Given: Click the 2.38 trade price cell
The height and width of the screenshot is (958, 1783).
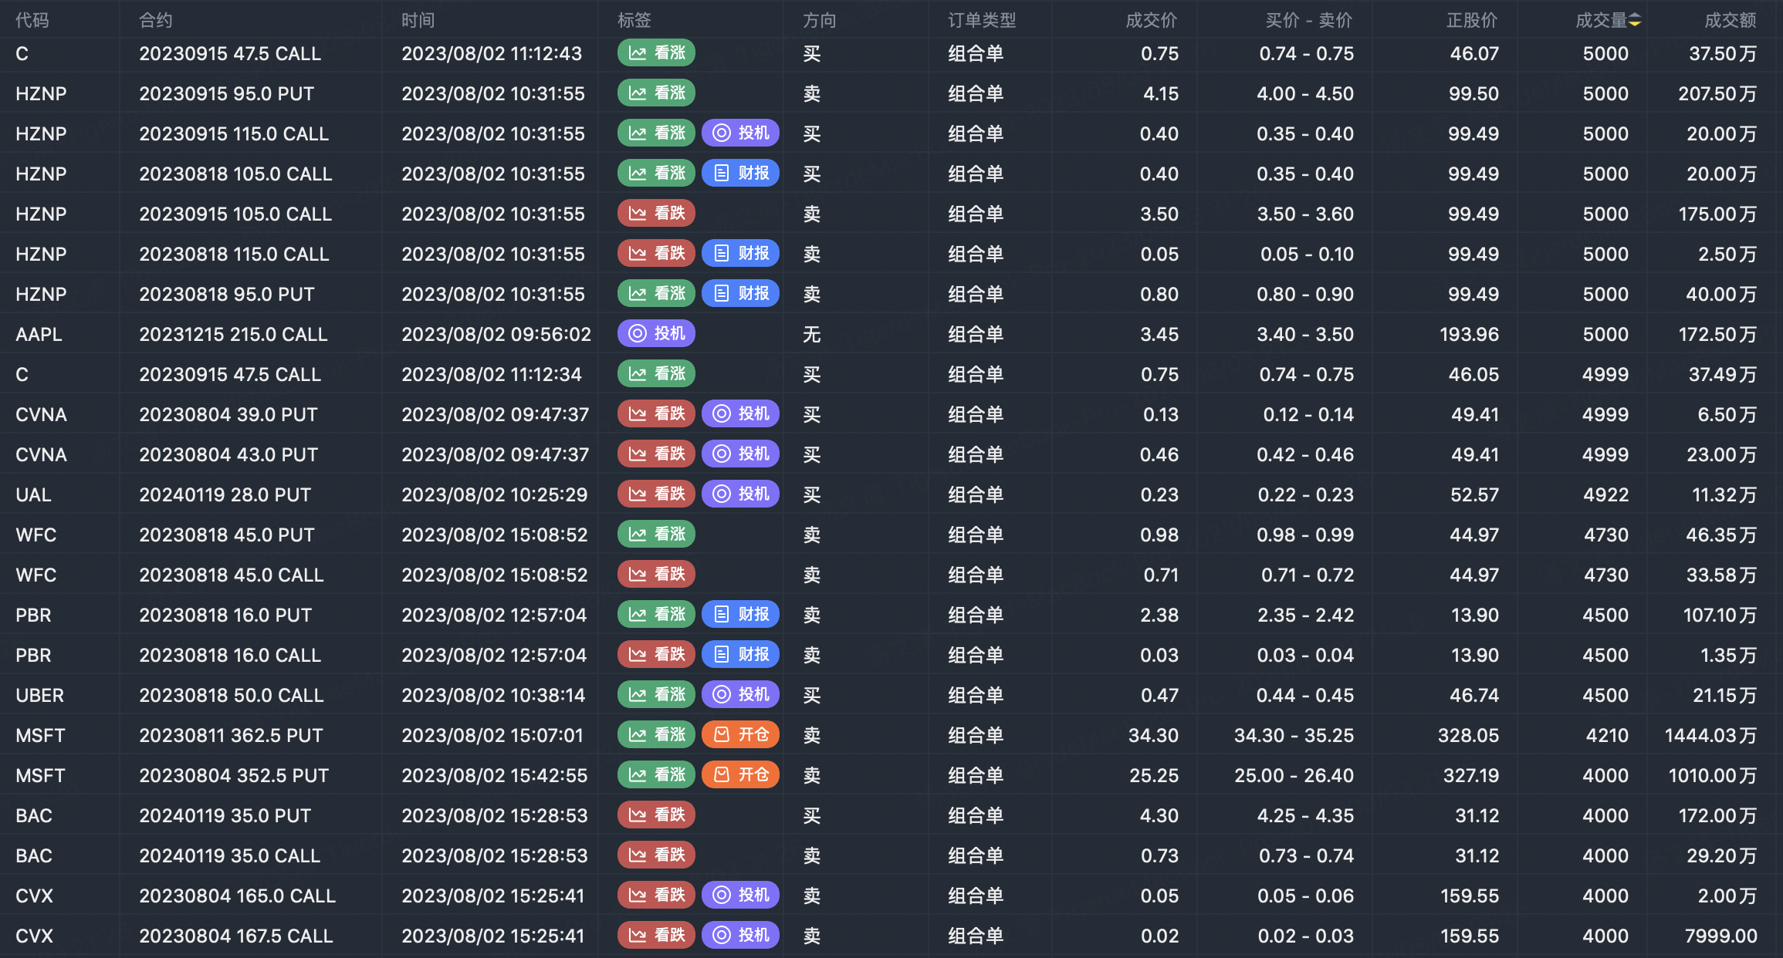Looking at the screenshot, I should (1159, 615).
